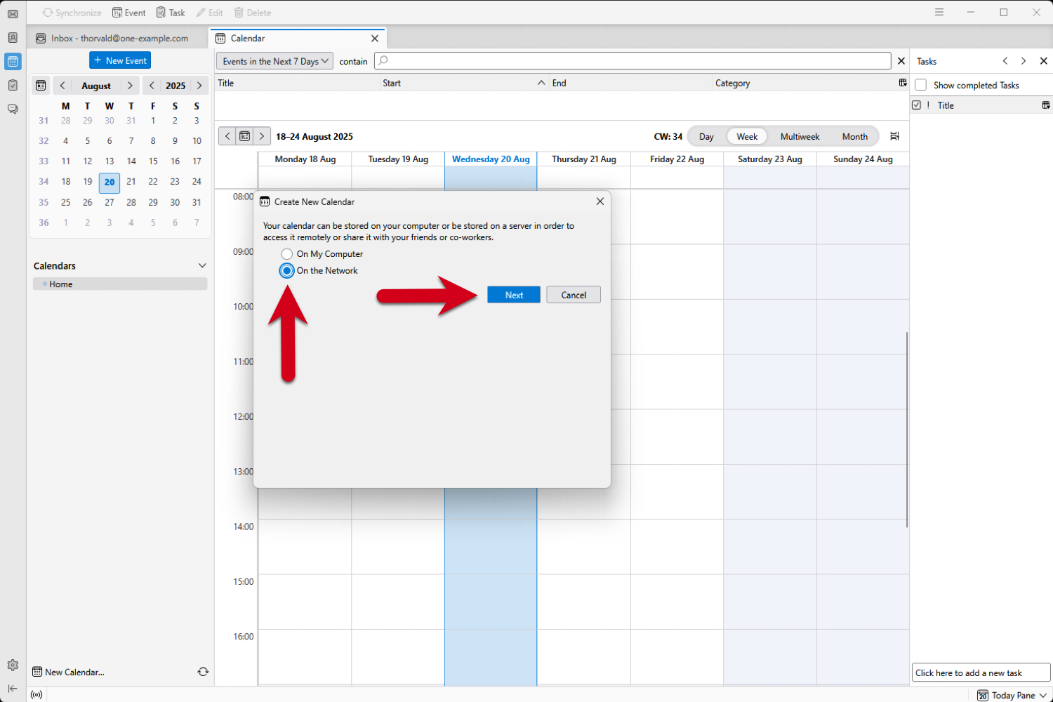Open the Month view
Screen dimensions: 1053x702
854,136
